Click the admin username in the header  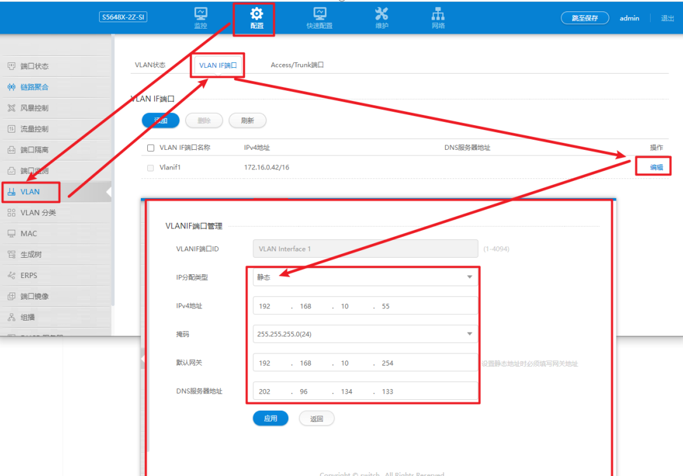click(x=630, y=18)
